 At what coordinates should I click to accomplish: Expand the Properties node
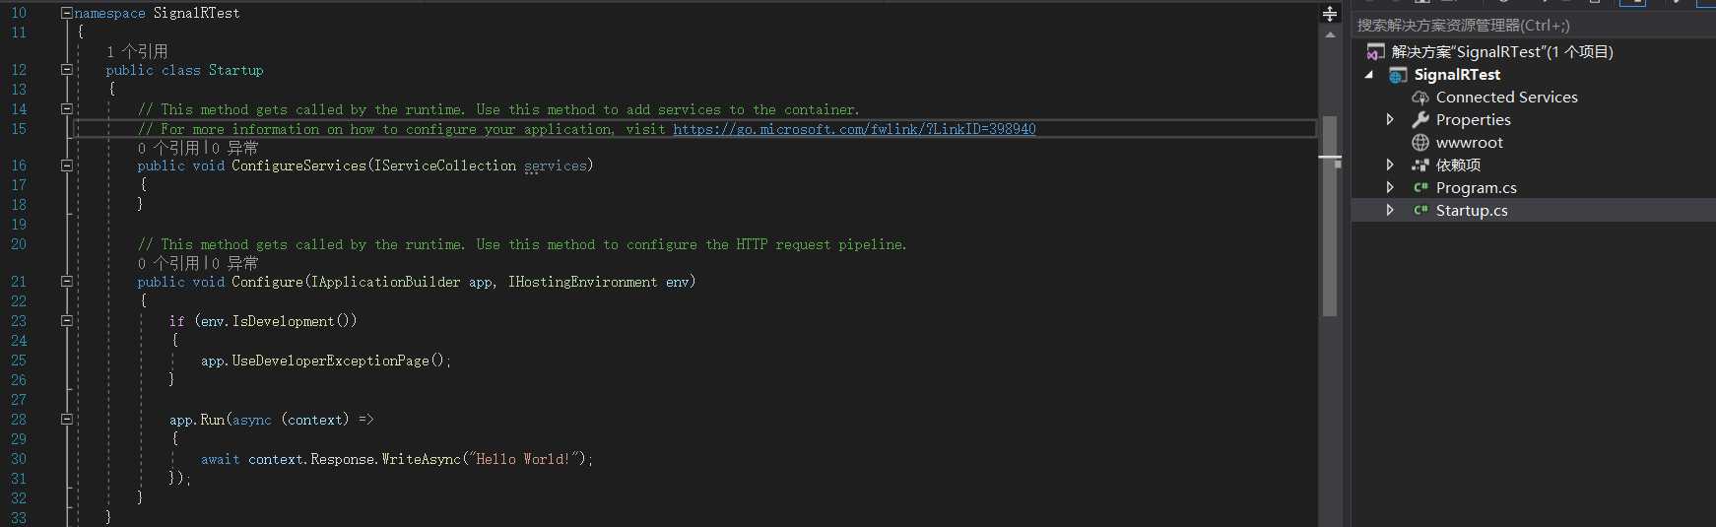pyautogui.click(x=1390, y=119)
